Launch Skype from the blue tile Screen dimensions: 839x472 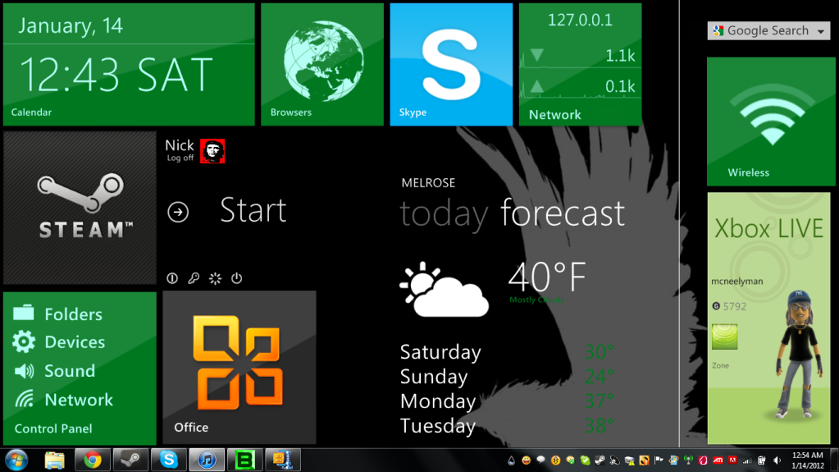click(x=451, y=64)
